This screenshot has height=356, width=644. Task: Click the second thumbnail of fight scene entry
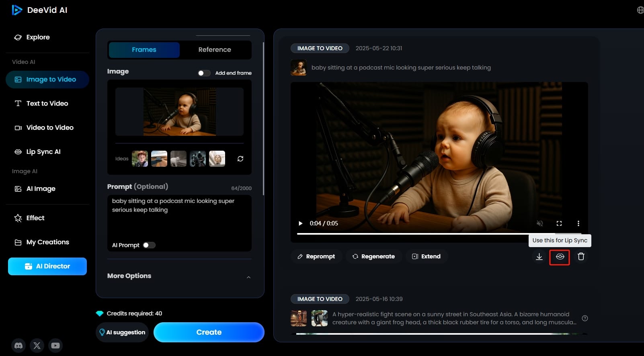320,318
